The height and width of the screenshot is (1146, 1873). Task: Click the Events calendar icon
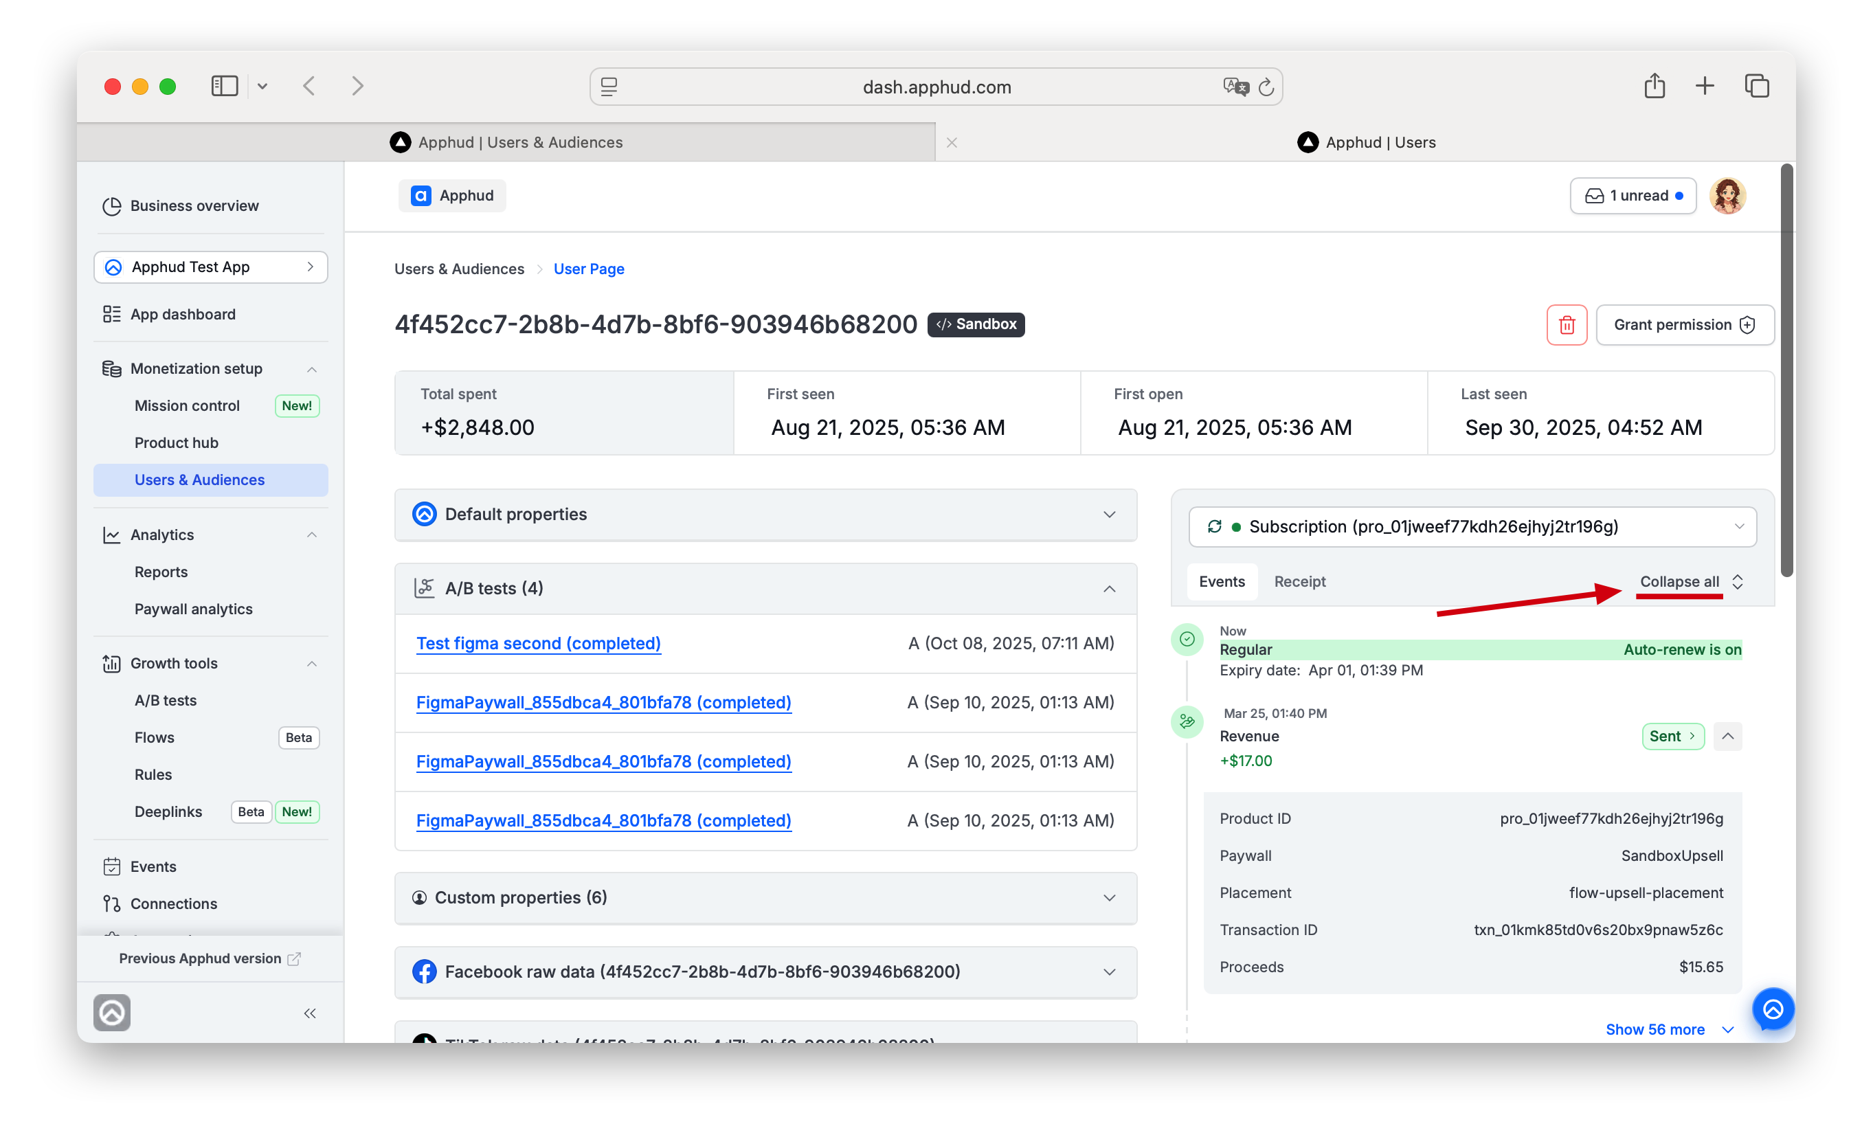point(112,866)
